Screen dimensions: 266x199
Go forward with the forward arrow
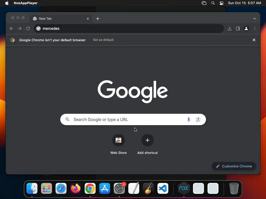coord(20,29)
